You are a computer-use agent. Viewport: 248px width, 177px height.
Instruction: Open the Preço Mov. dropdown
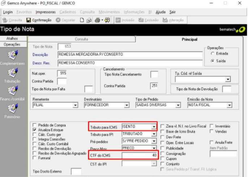pyautogui.click(x=154, y=148)
